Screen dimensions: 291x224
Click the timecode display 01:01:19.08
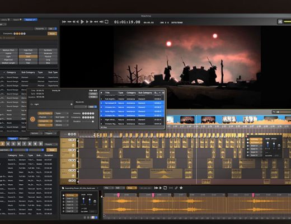[x=127, y=22]
